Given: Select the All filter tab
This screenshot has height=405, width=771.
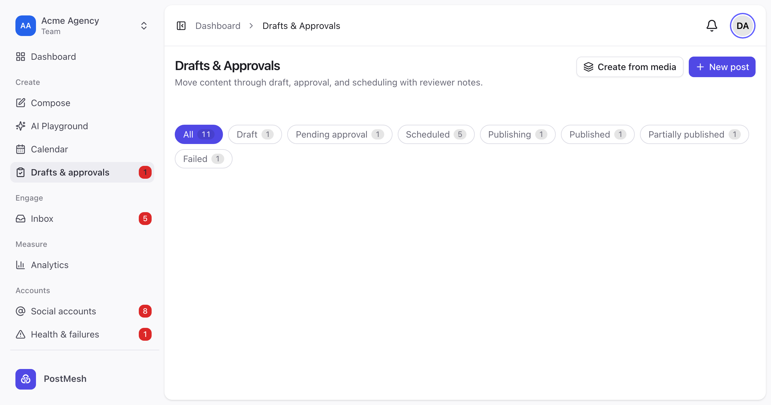Looking at the screenshot, I should (x=199, y=134).
